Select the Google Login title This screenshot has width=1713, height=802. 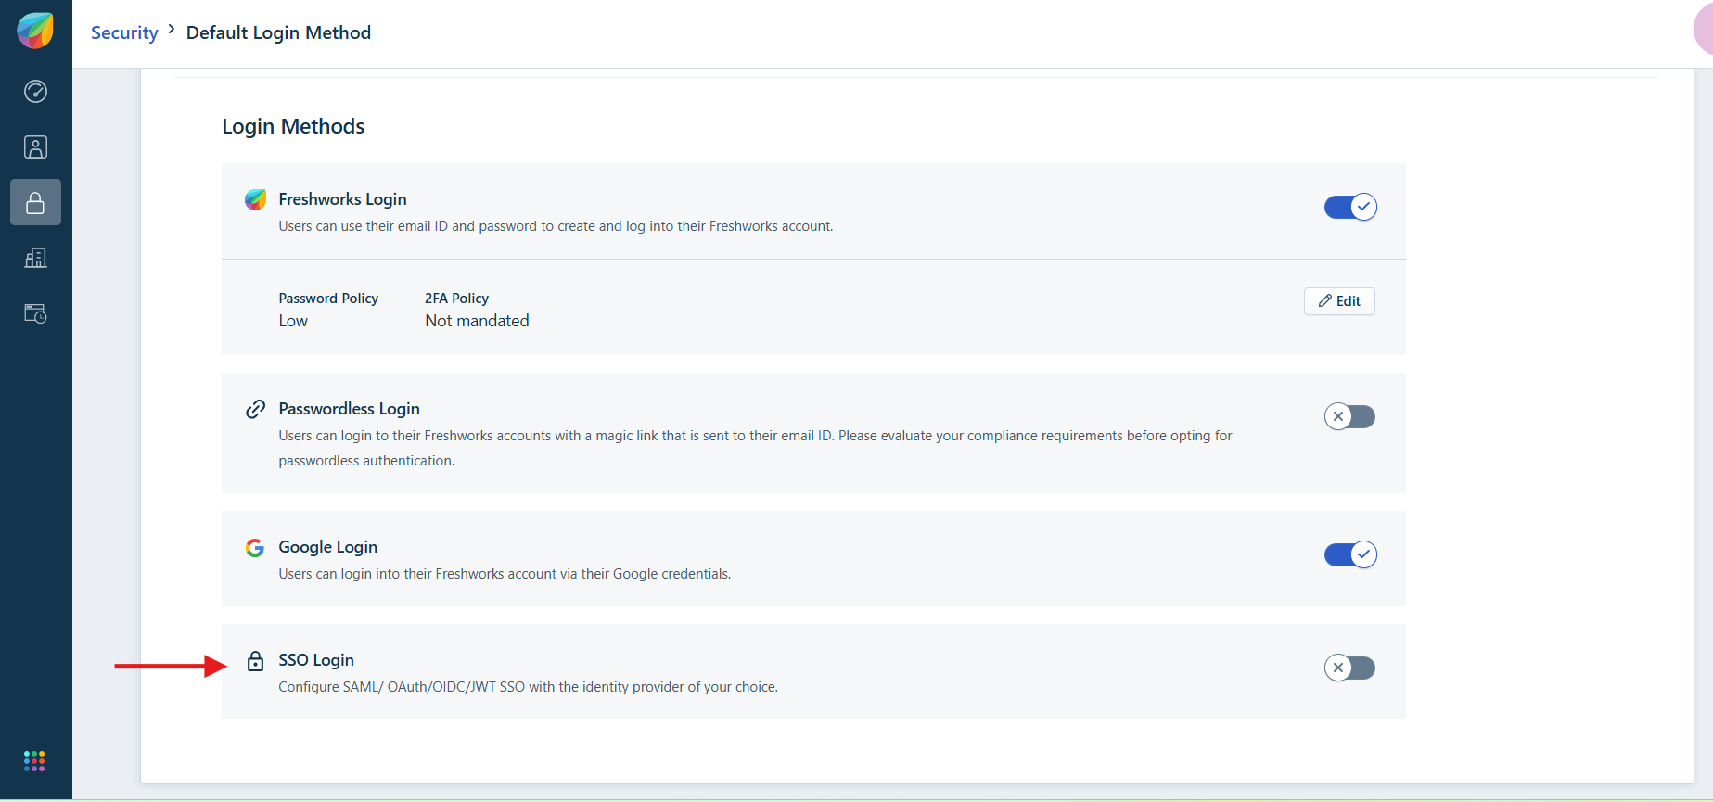pos(327,547)
